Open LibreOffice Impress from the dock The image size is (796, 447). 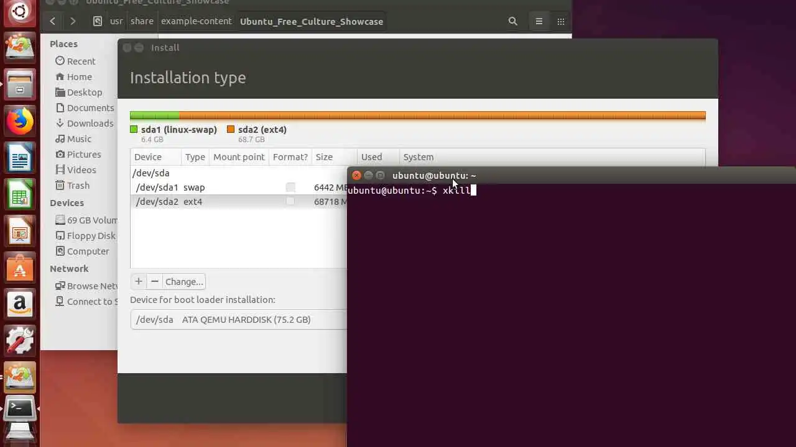click(20, 232)
